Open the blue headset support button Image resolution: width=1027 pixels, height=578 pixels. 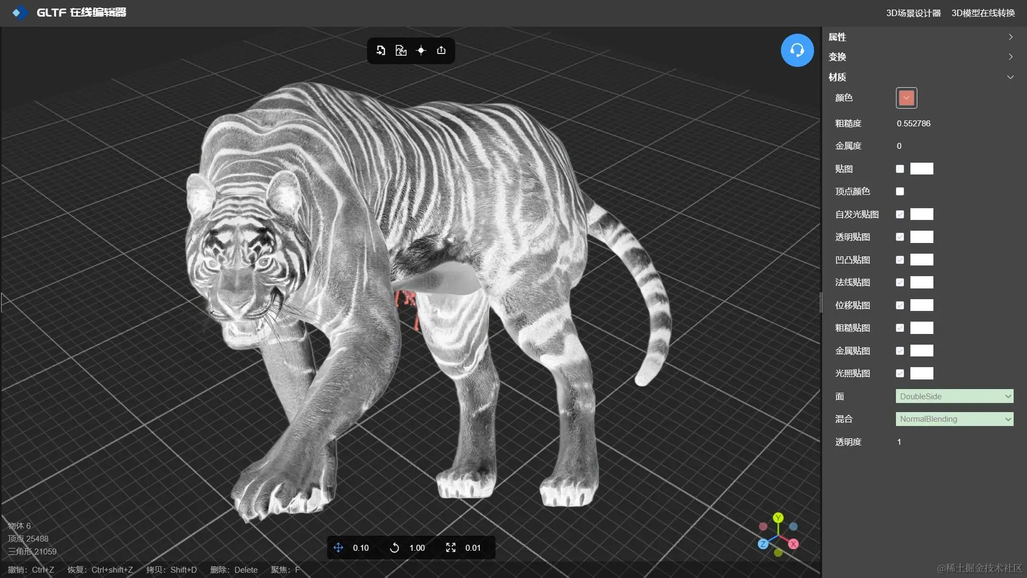(x=797, y=50)
